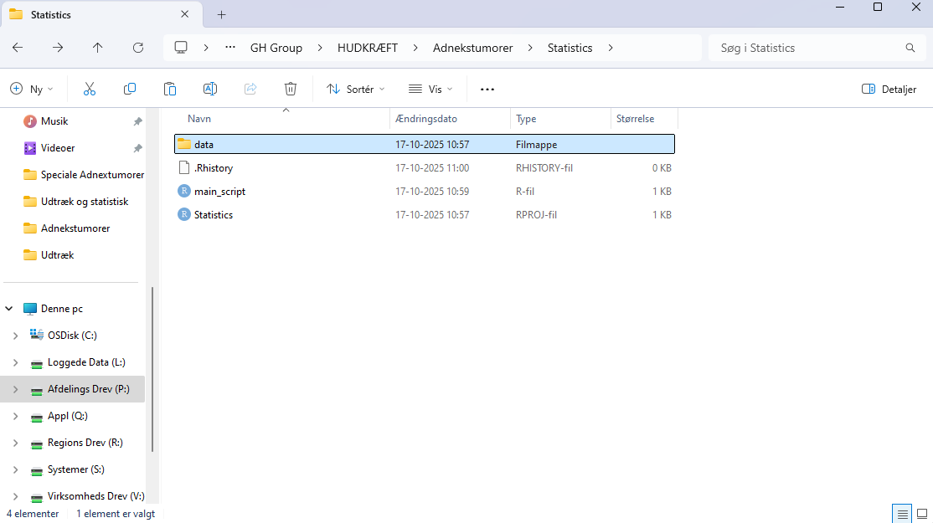Switch to details list view in status bar
This screenshot has height=523, width=933.
click(902, 514)
